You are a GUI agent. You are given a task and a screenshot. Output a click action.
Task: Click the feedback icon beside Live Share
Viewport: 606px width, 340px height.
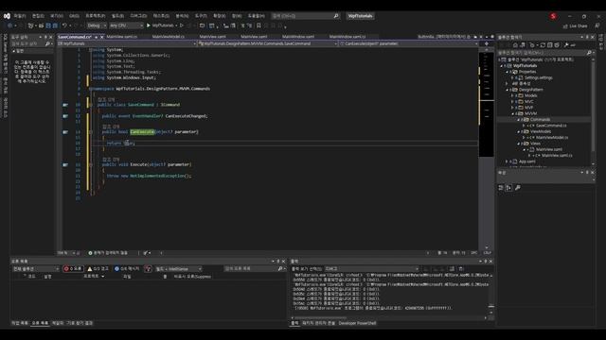597,25
